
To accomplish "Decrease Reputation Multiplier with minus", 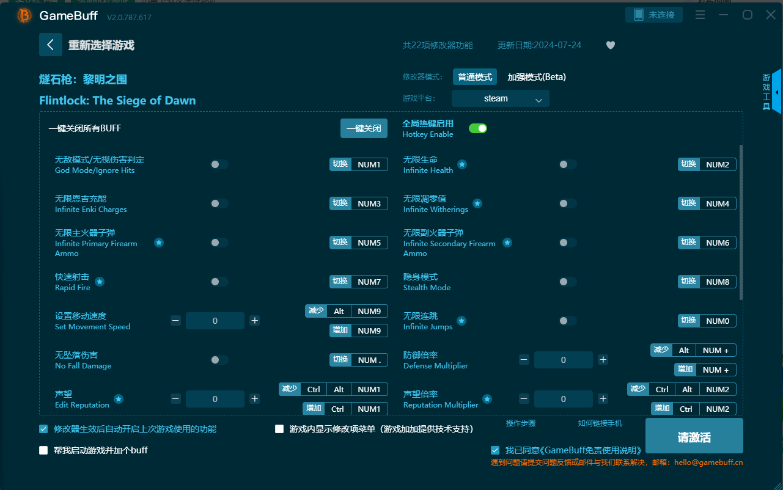I will 524,399.
